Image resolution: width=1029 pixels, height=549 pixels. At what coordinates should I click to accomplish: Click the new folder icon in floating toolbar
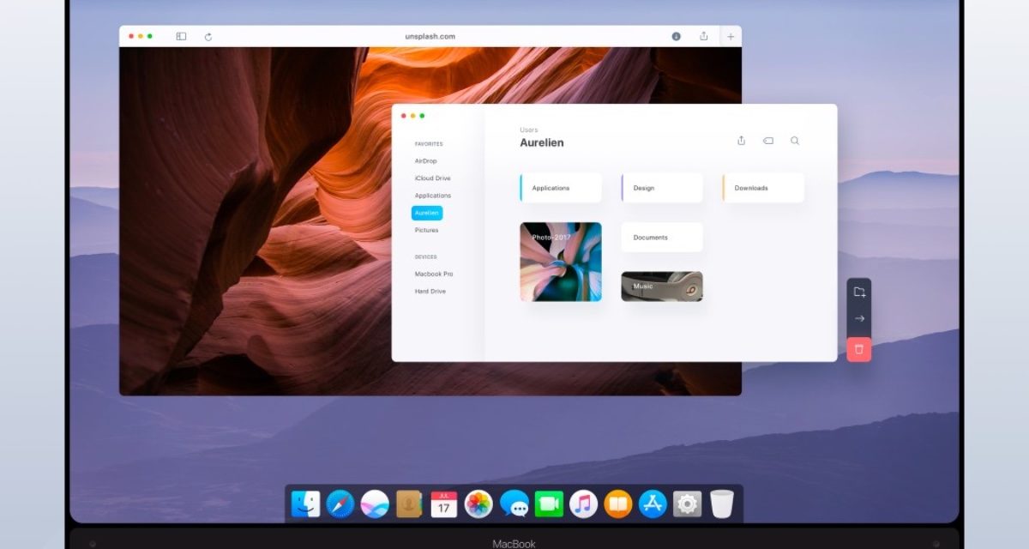(x=859, y=293)
